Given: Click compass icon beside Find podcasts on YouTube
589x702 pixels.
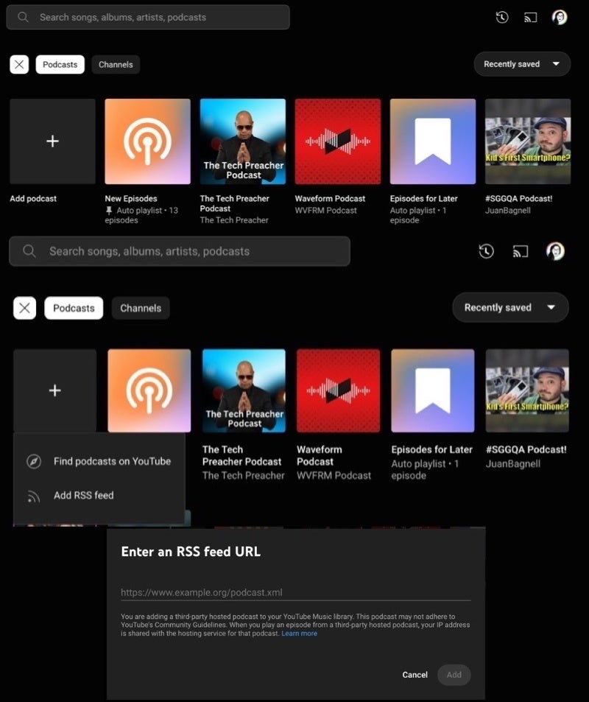Looking at the screenshot, I should click(34, 461).
